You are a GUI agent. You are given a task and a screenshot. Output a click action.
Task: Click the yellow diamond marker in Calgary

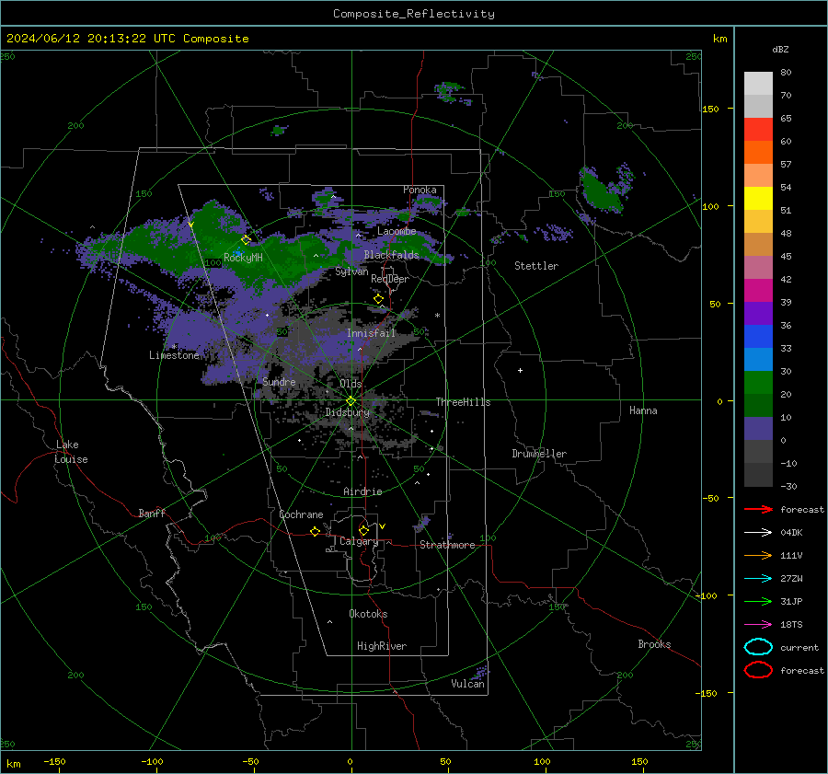363,530
